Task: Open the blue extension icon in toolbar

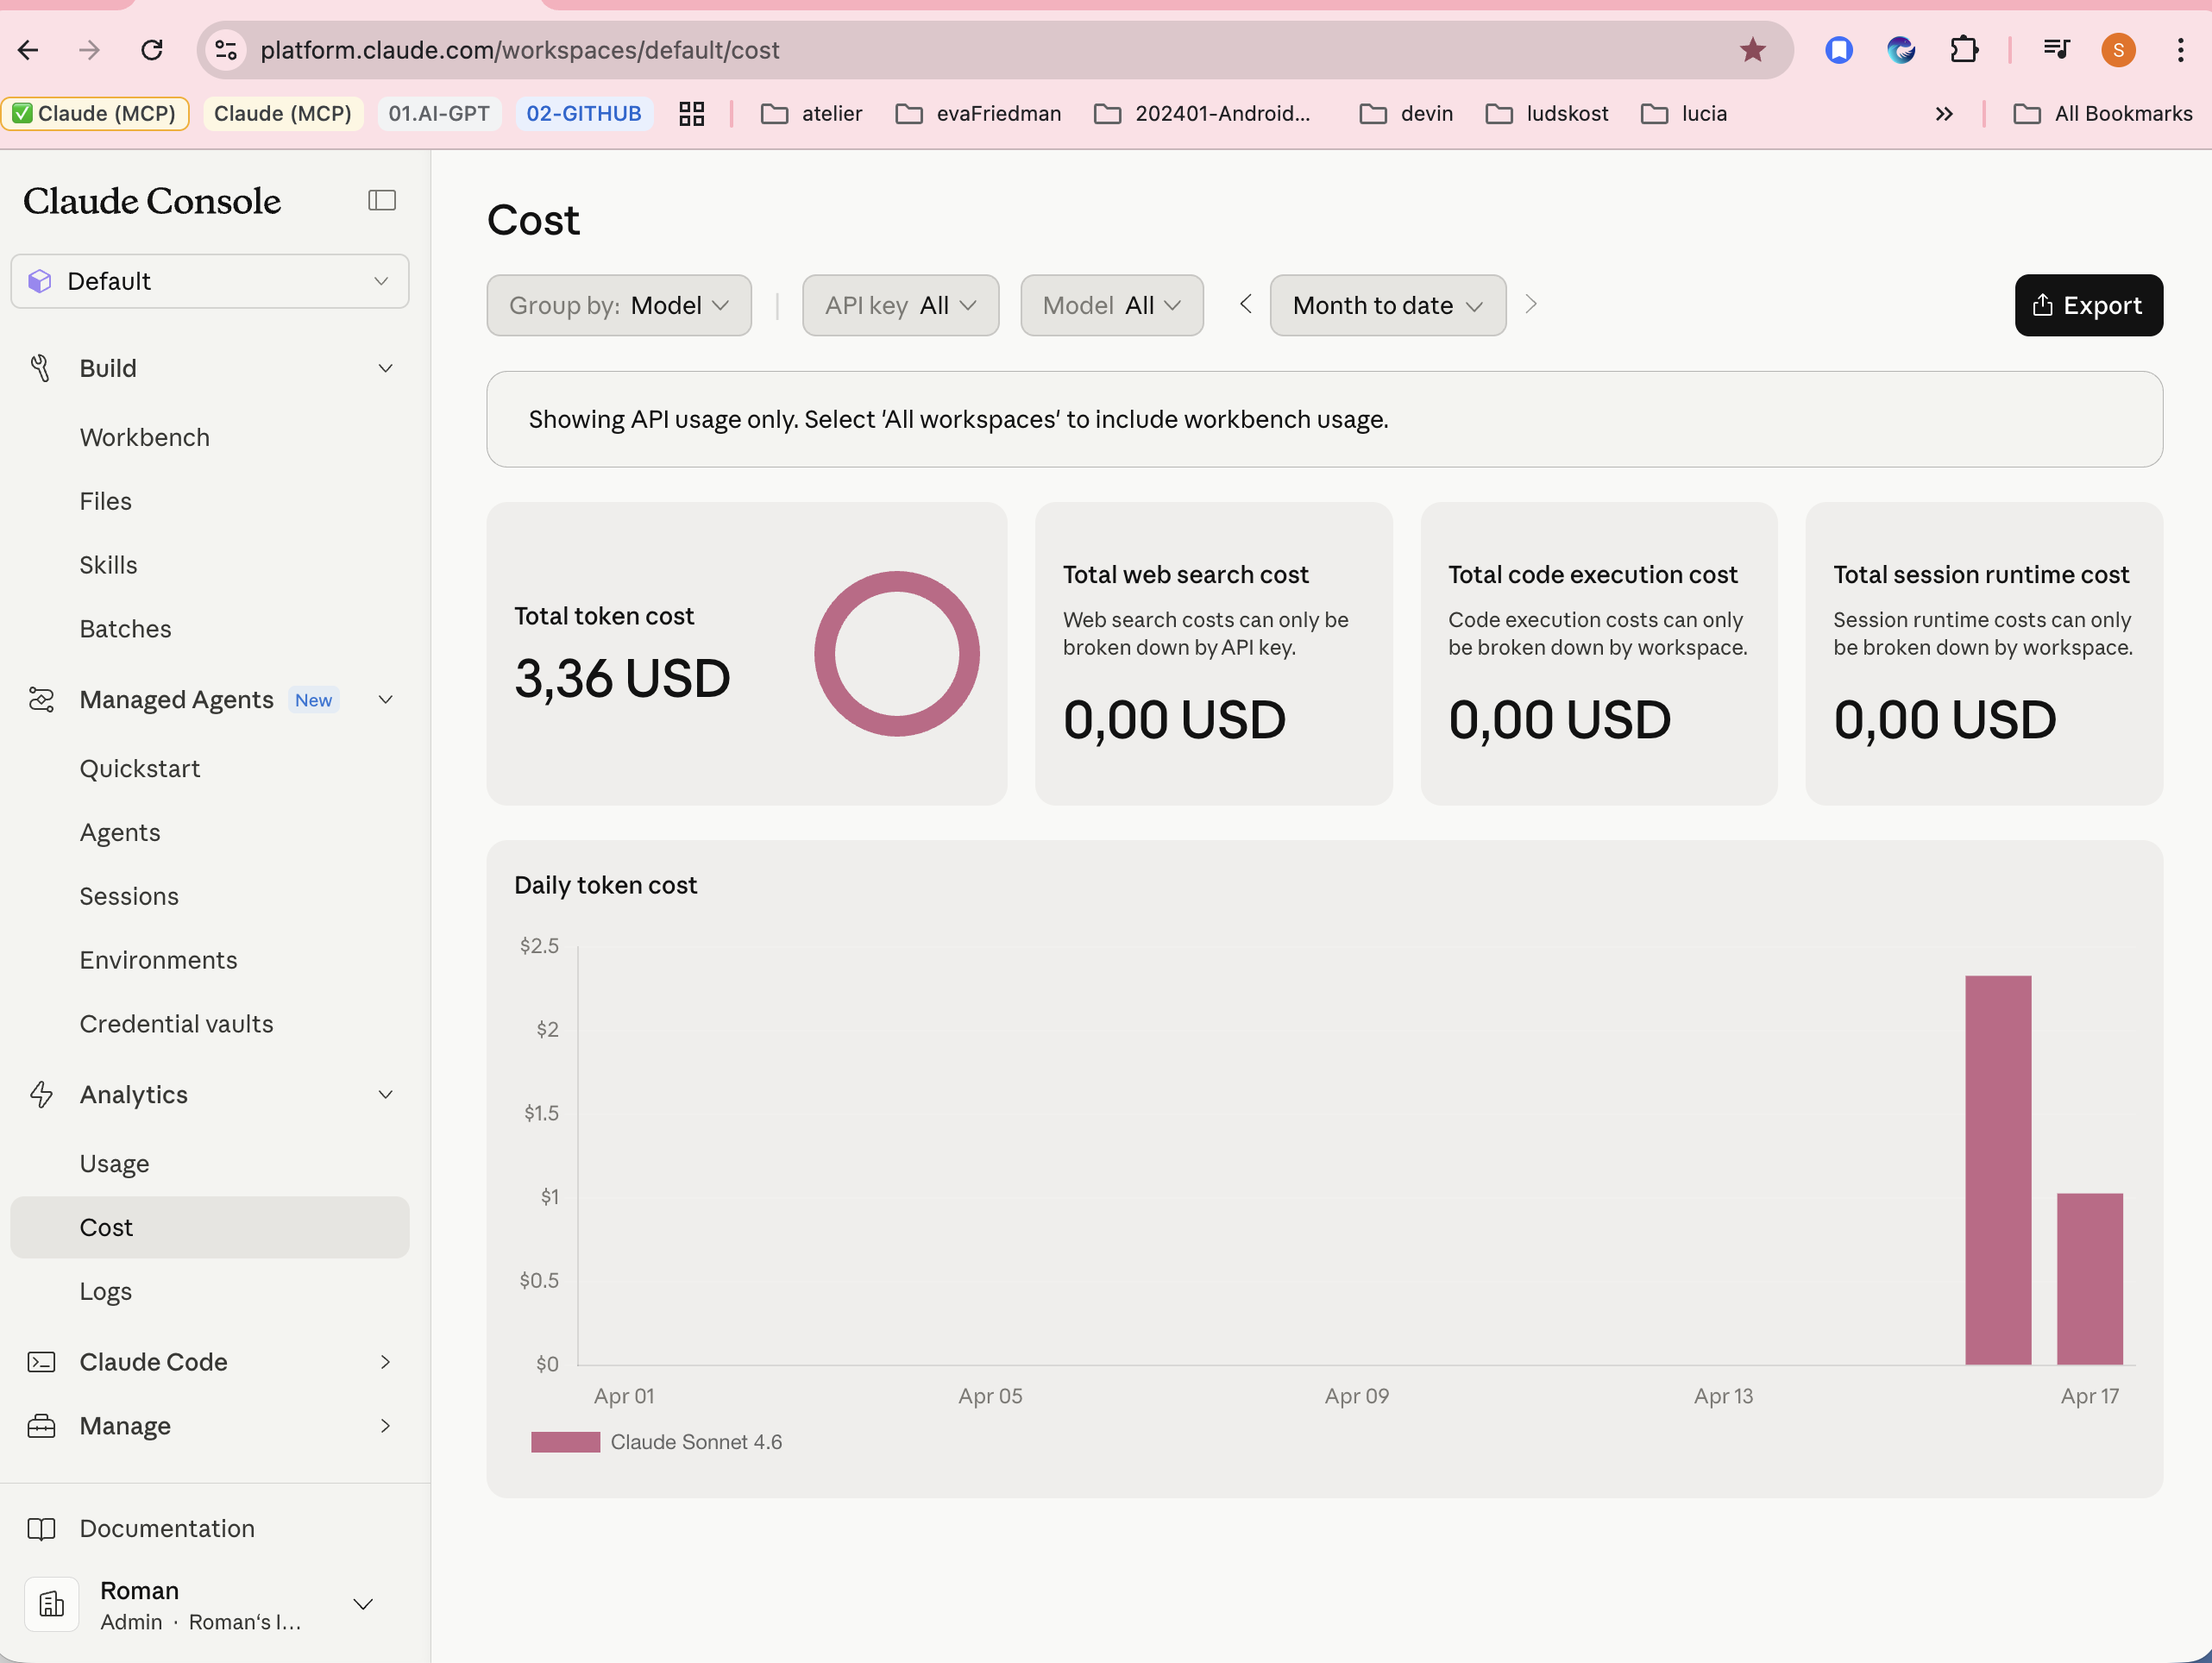Action: pyautogui.click(x=1838, y=50)
